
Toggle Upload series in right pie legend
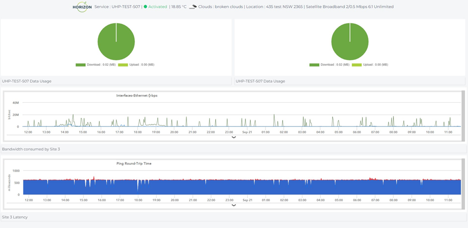(x=370, y=65)
